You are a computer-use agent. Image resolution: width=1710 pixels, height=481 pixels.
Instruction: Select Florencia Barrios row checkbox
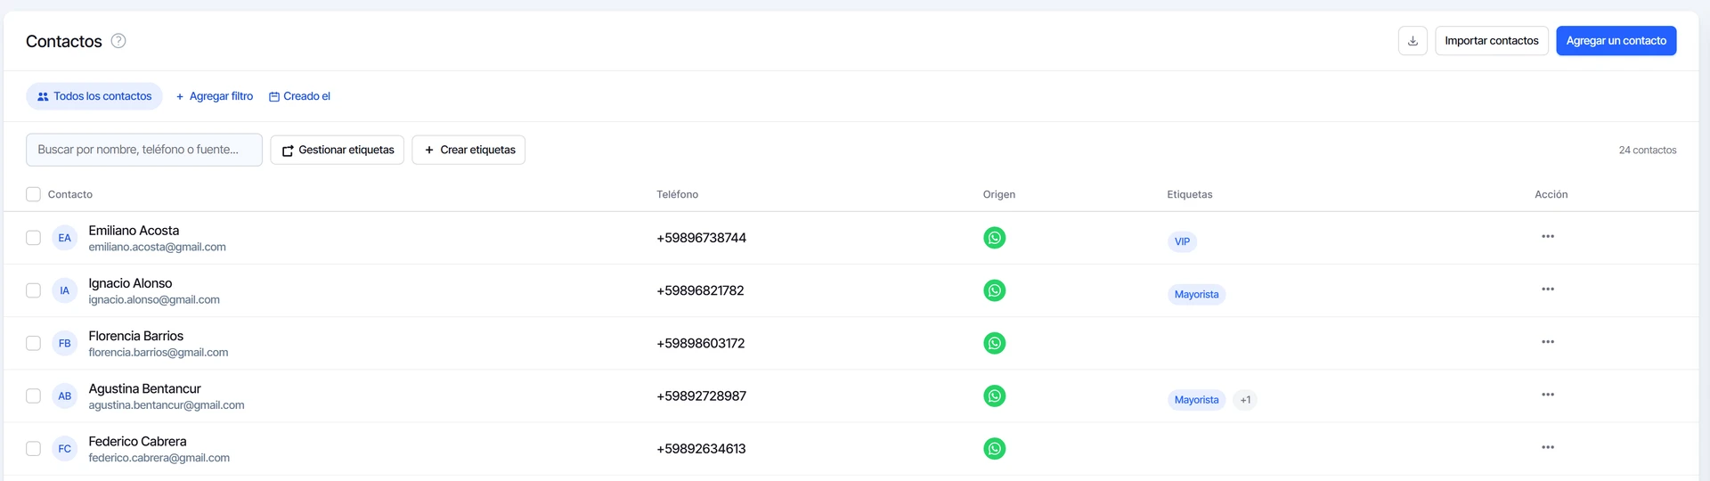click(x=33, y=343)
